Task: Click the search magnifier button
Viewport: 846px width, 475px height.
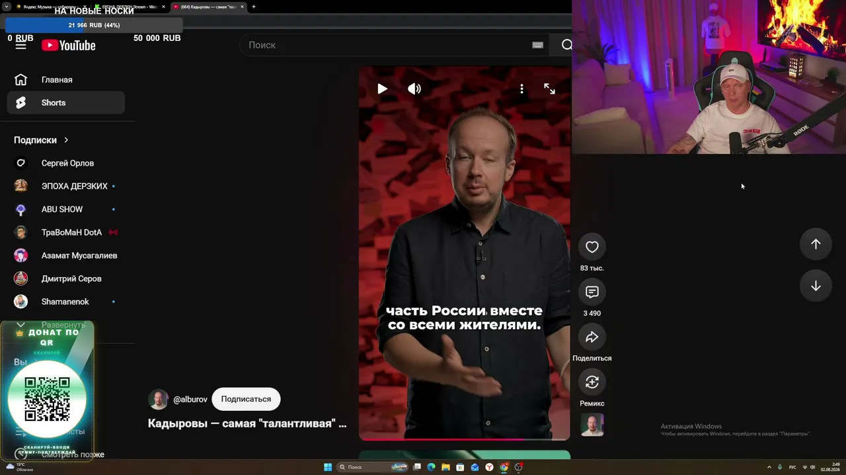Action: pos(566,45)
